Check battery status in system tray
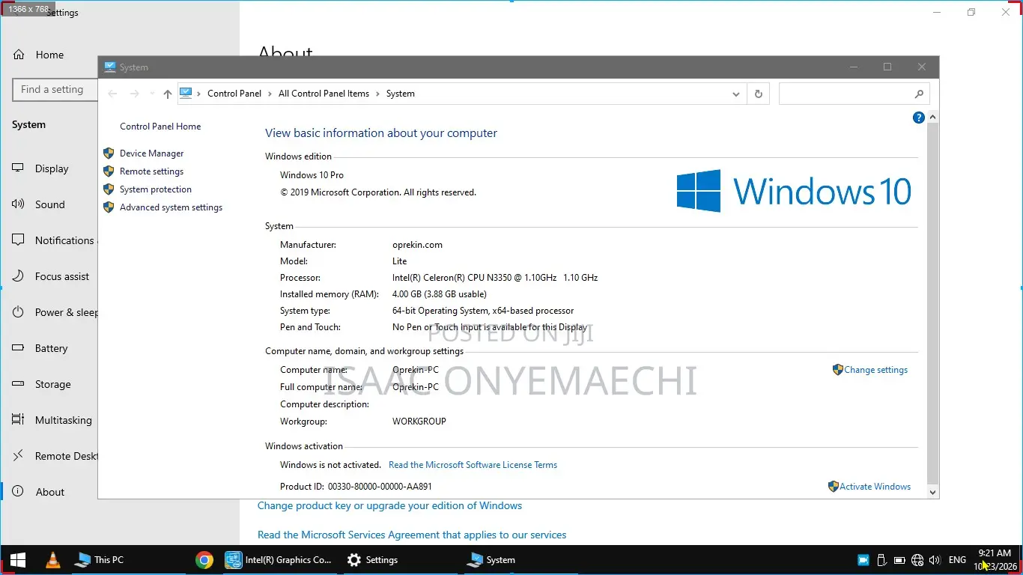 coord(899,560)
